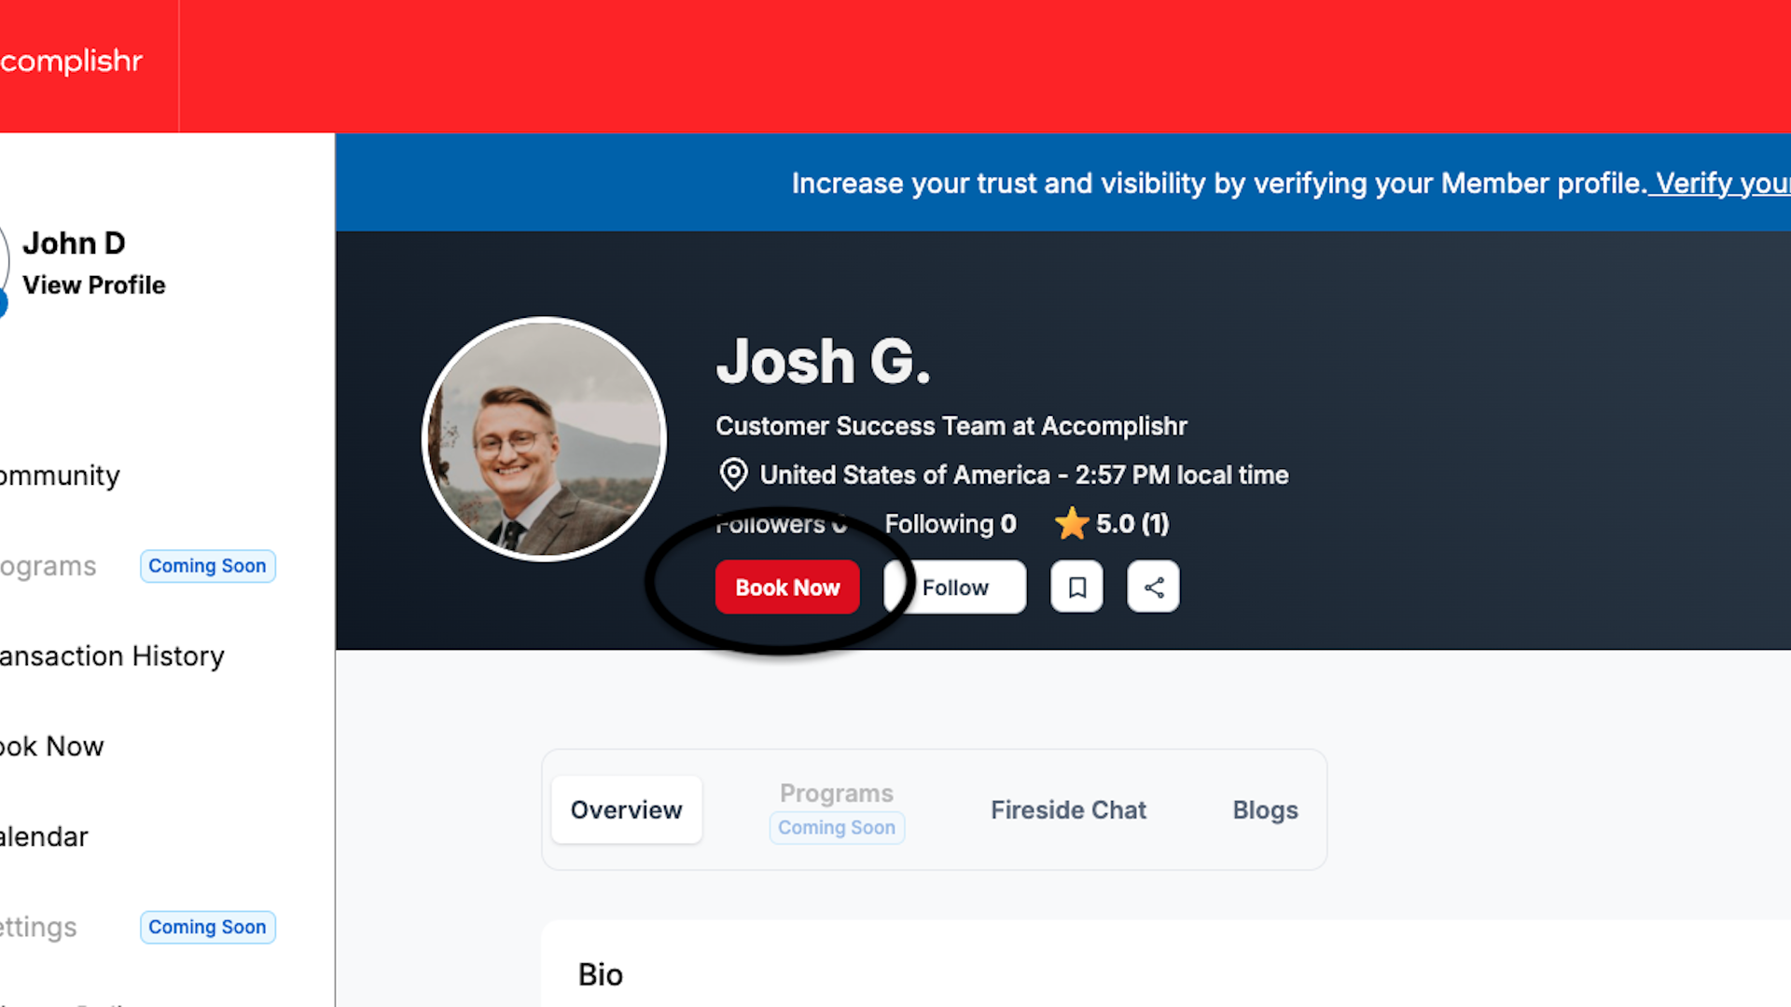
Task: Click the location pin icon
Action: coord(733,475)
